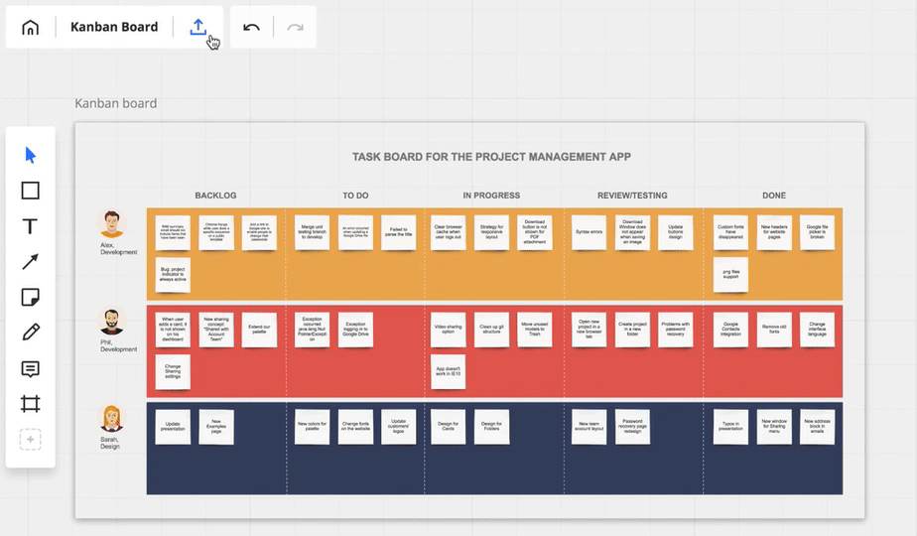Image resolution: width=917 pixels, height=536 pixels.
Task: Click the Kanban board frame label
Action: [116, 103]
